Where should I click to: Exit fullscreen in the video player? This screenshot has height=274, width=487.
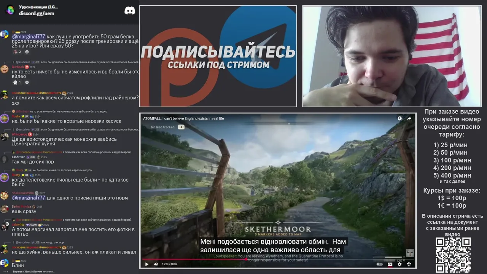[409, 264]
